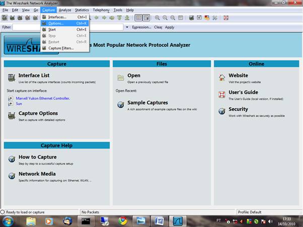This screenshot has width=303, height=227.
Task: Click the How to Capture icon
Action: click(12, 159)
